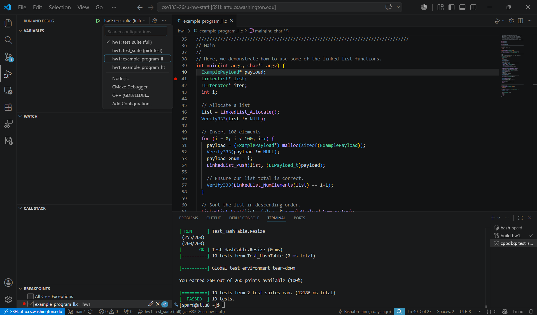Open the title bar menu overflow ellipsis
The image size is (537, 315).
click(114, 8)
